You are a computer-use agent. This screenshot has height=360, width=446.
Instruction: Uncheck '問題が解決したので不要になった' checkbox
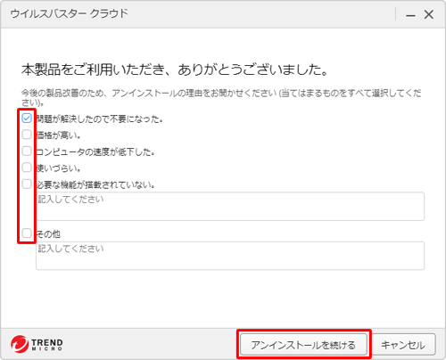click(27, 119)
